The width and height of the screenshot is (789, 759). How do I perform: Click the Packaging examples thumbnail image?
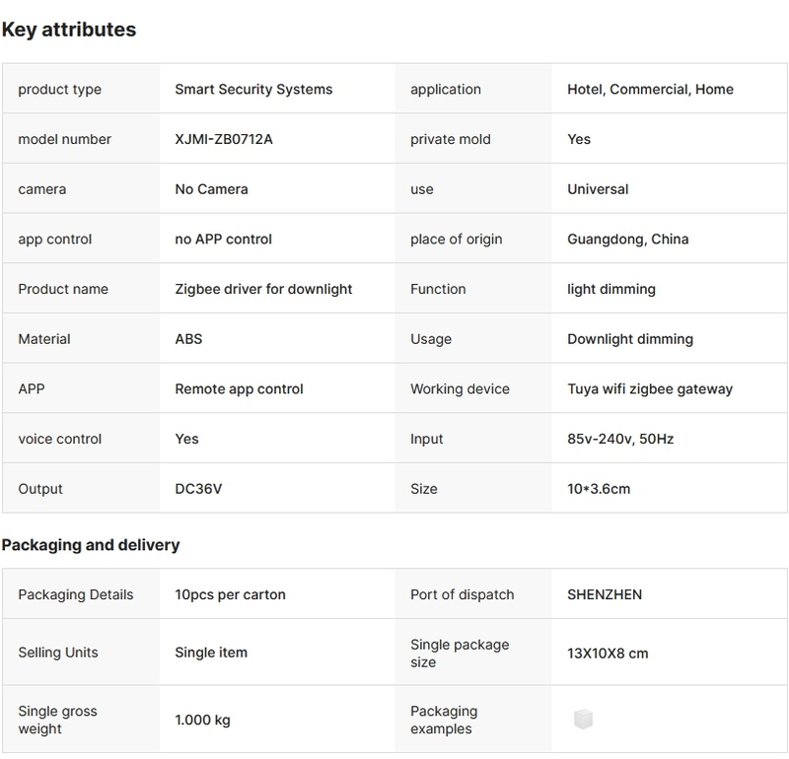coord(583,720)
